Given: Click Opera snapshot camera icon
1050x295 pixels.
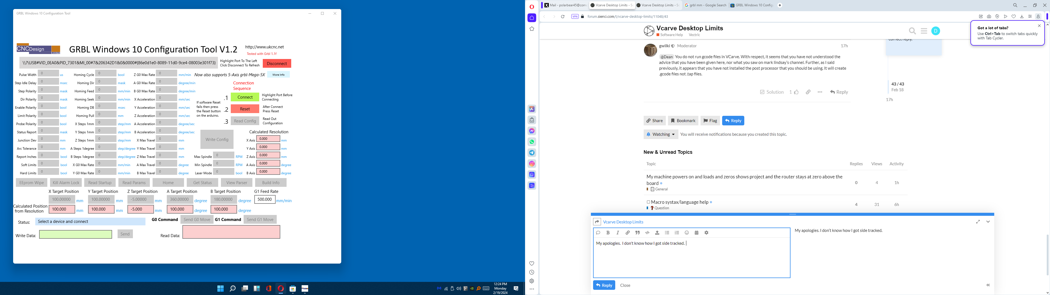Looking at the screenshot, I should coord(989,17).
